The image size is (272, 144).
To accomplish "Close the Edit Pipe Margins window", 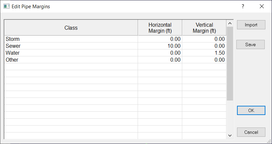I will [262, 6].
